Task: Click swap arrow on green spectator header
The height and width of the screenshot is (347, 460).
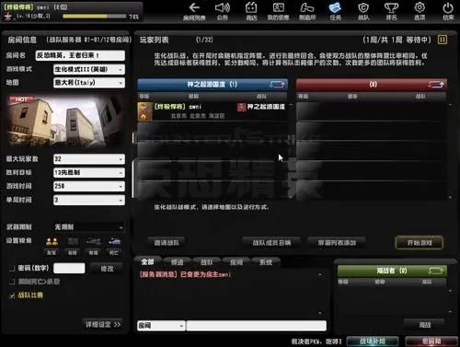Action: 436,271
